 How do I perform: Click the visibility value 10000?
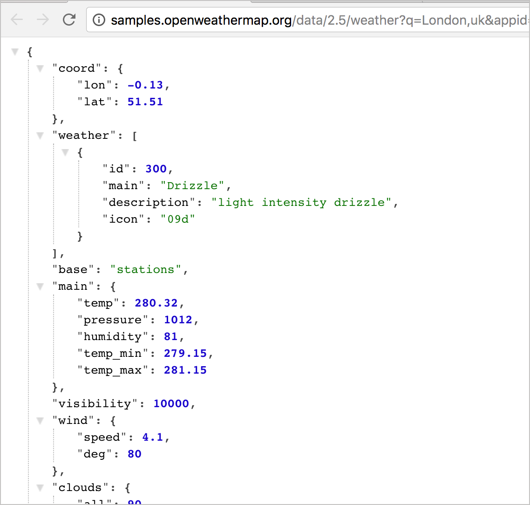point(171,403)
